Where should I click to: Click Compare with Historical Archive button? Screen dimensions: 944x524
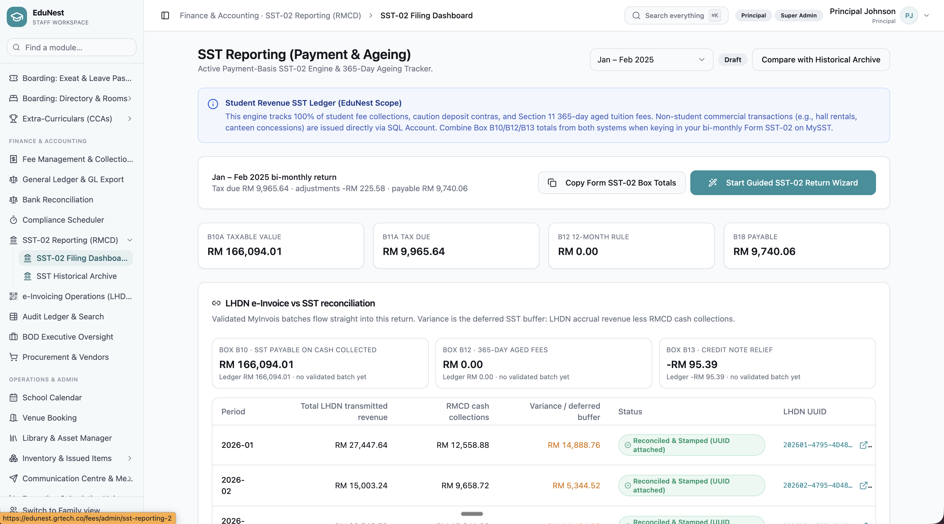click(821, 59)
